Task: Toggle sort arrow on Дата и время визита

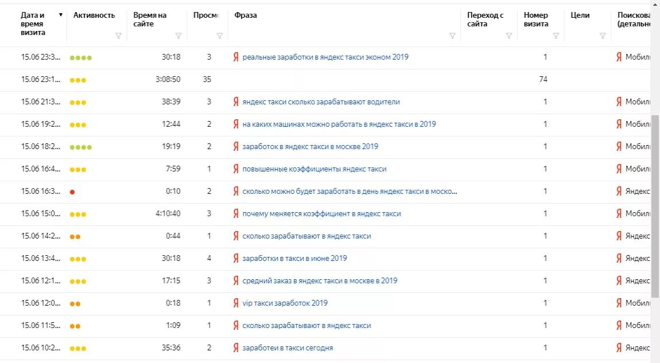Action: click(61, 15)
